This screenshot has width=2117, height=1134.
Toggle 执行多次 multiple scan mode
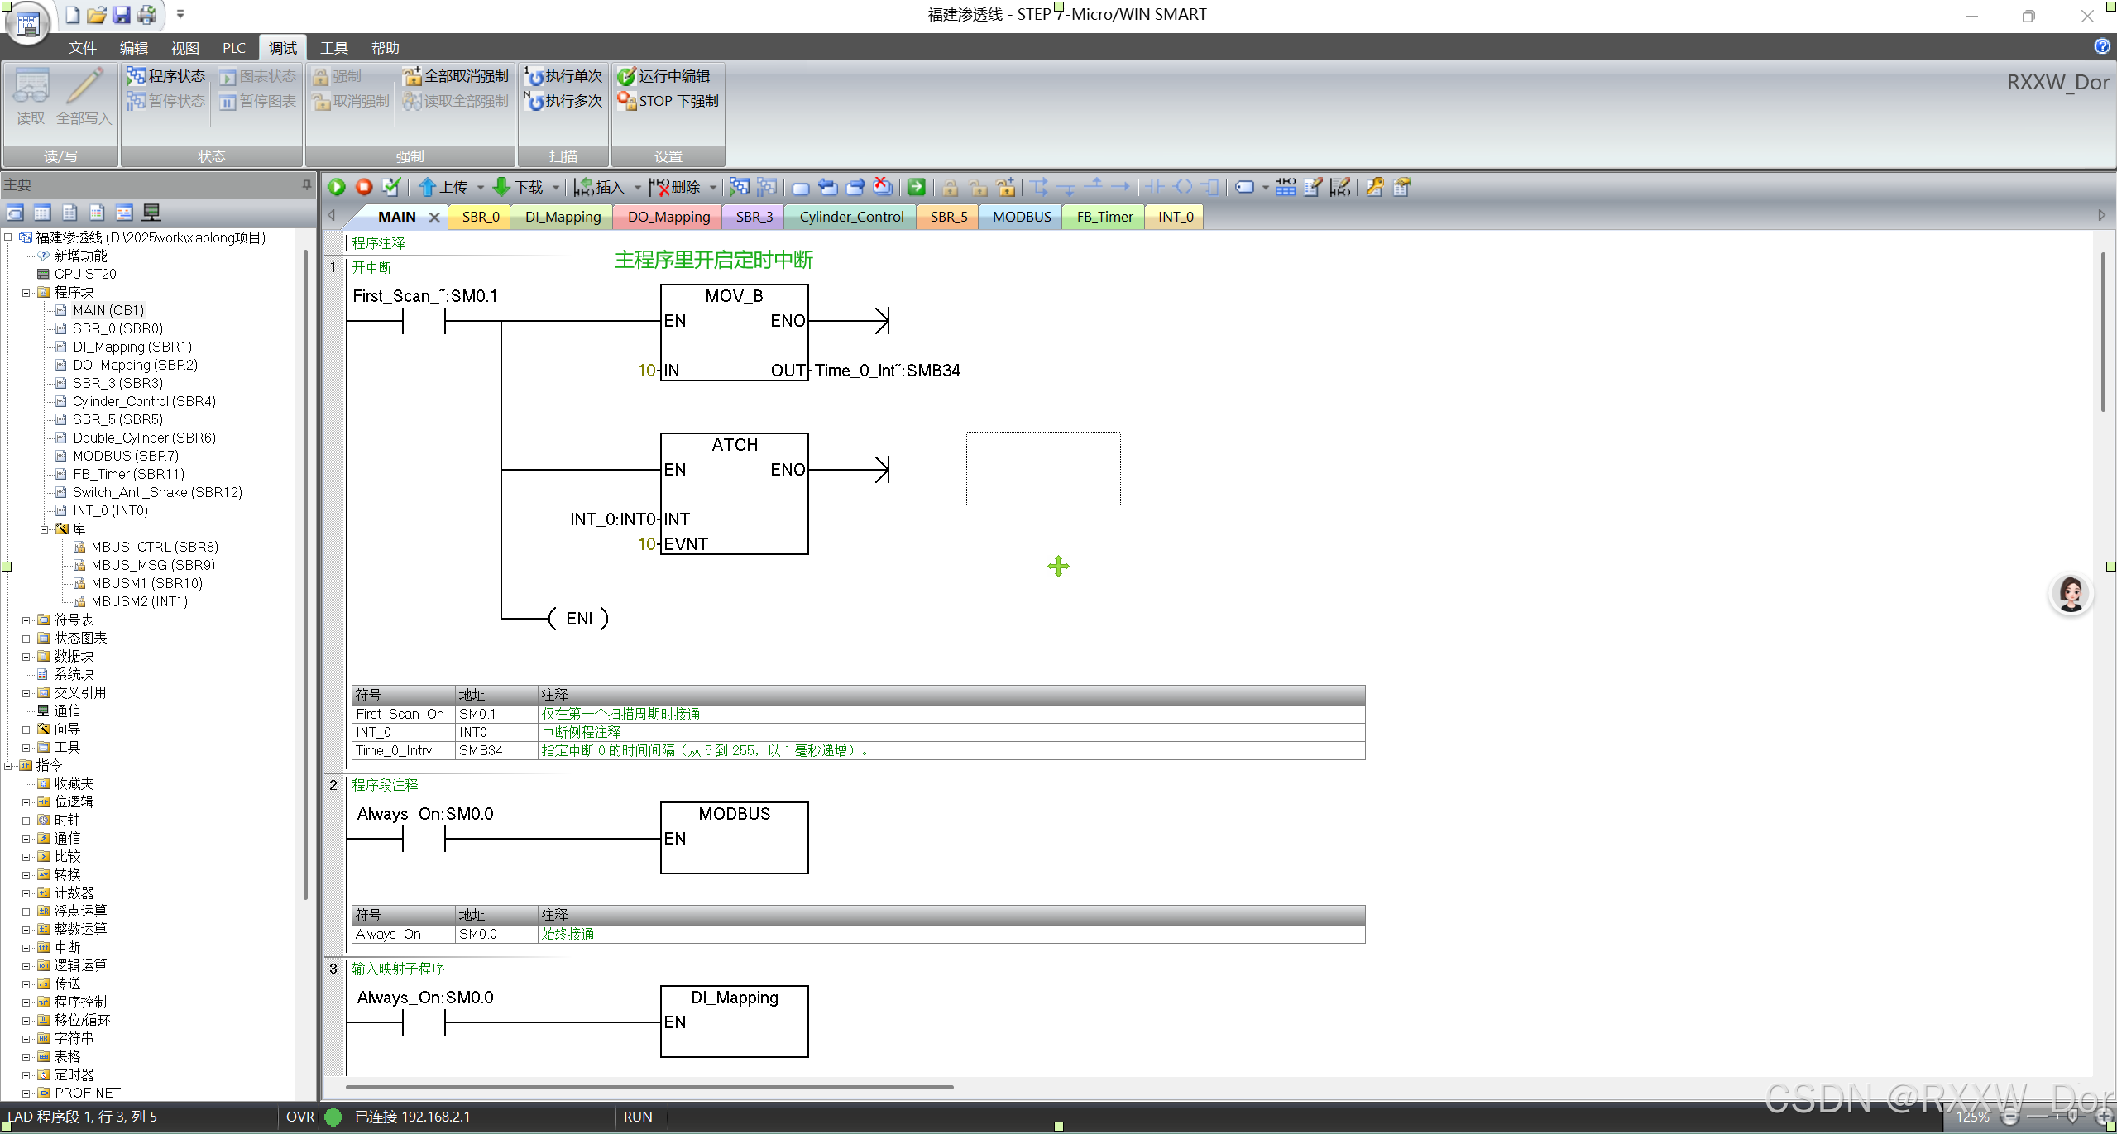point(534,101)
